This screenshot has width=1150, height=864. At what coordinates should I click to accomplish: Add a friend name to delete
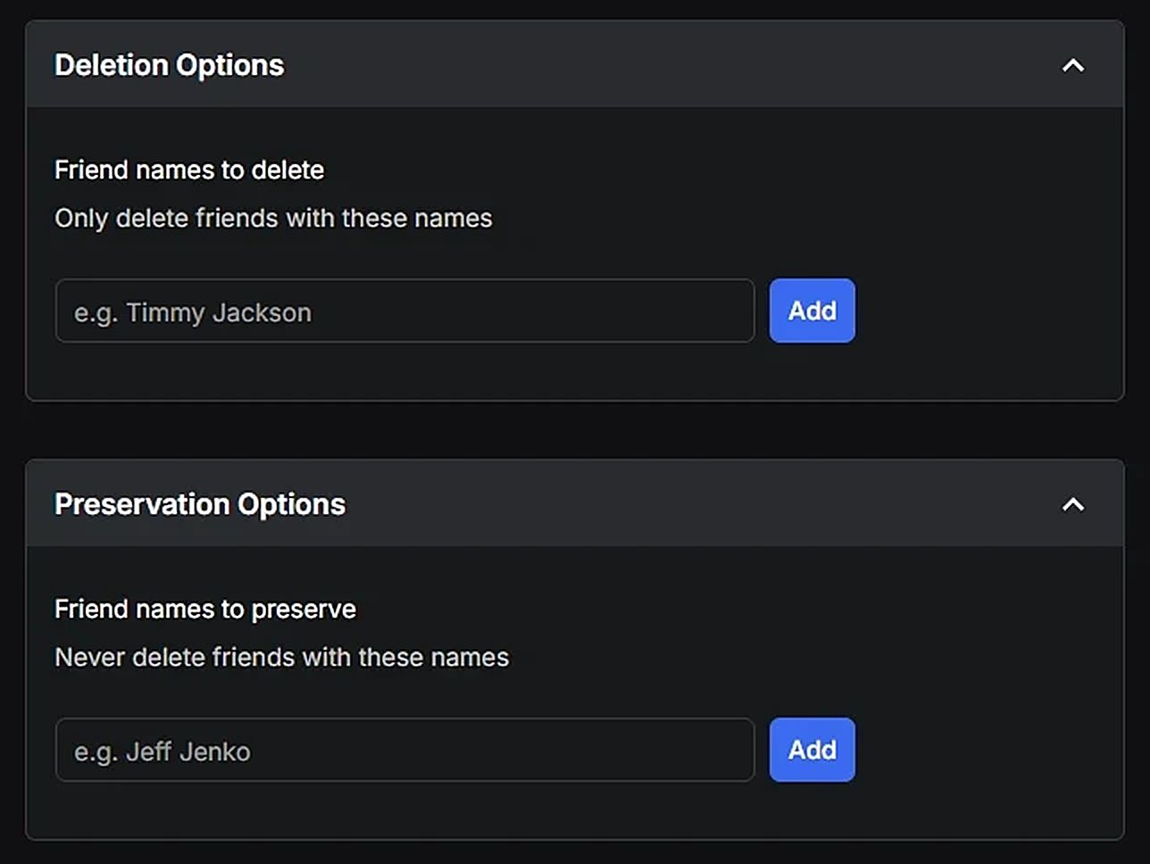tap(812, 311)
